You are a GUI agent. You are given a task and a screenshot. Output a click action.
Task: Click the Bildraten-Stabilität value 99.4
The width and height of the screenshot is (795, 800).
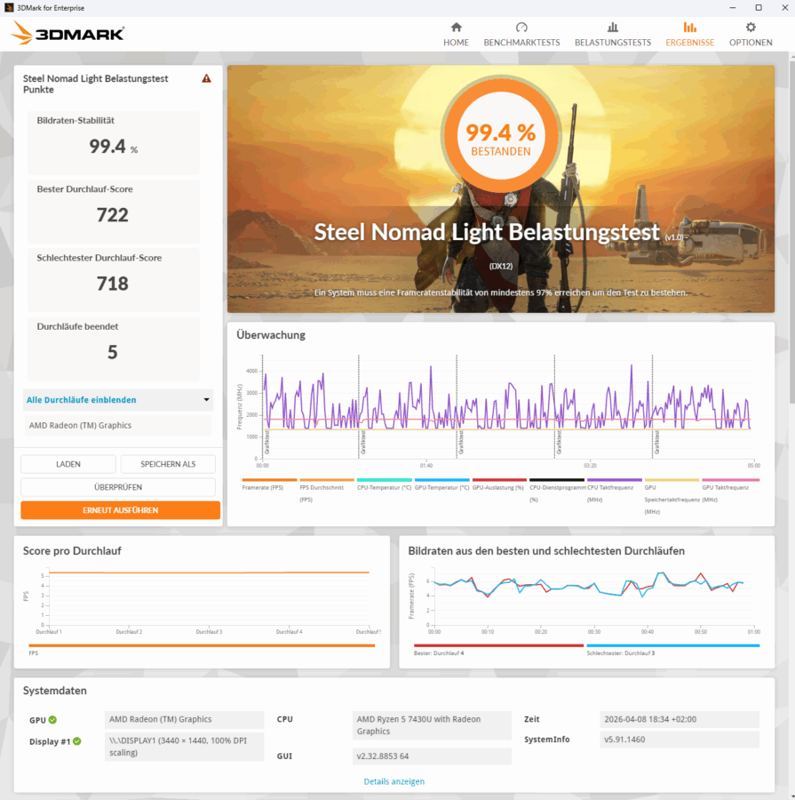pyautogui.click(x=107, y=147)
